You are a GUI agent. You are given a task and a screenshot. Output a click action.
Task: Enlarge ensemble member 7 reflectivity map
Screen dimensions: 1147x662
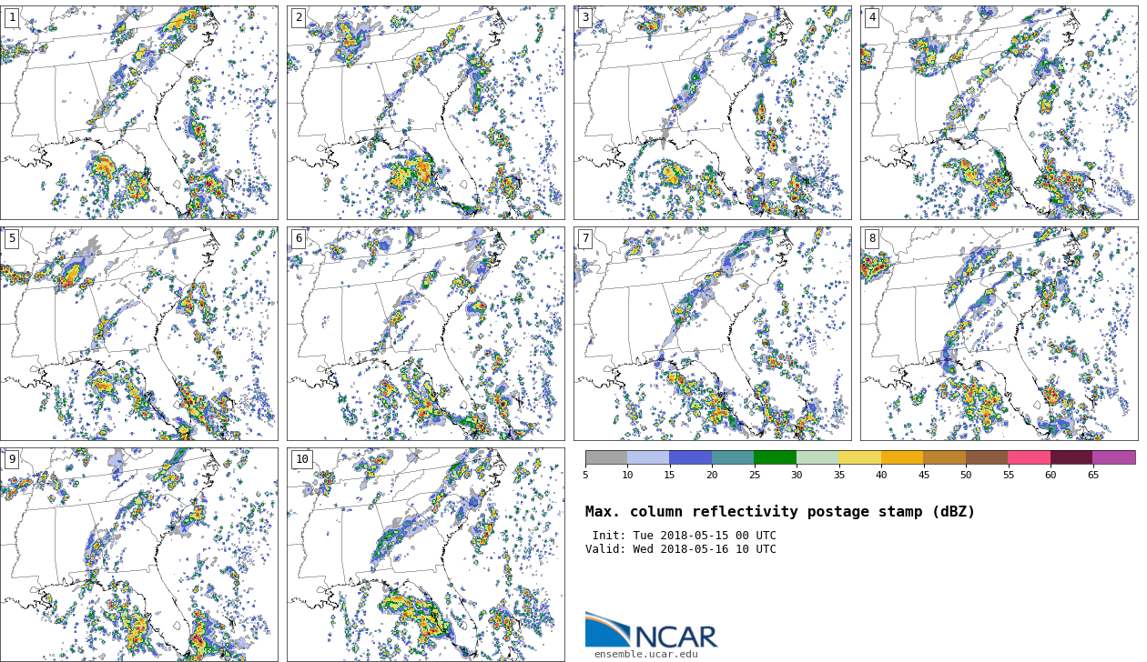point(712,334)
